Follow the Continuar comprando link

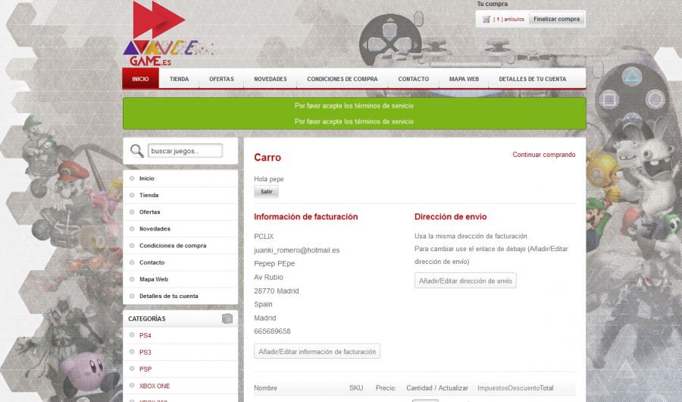click(543, 155)
